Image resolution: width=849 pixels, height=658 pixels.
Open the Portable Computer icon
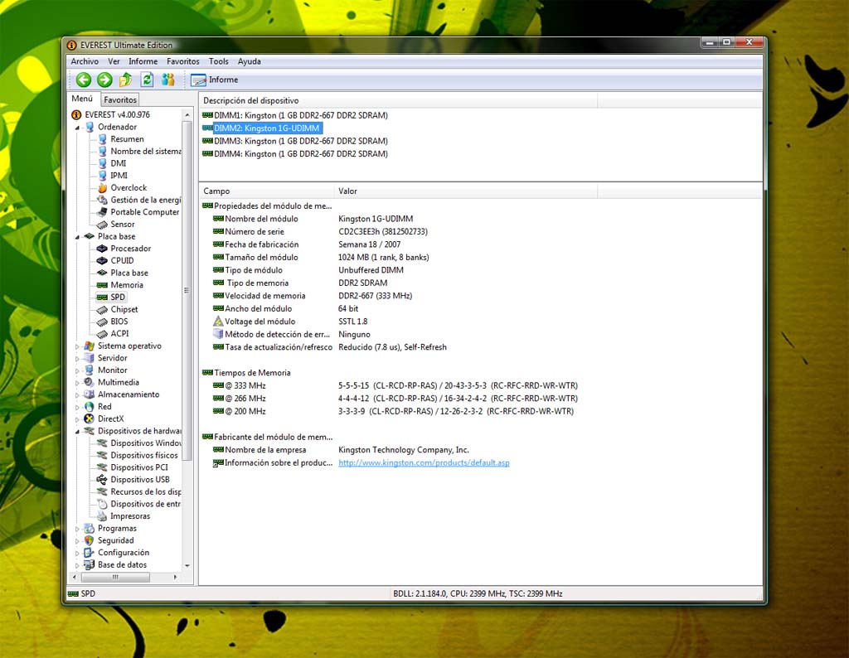[102, 212]
